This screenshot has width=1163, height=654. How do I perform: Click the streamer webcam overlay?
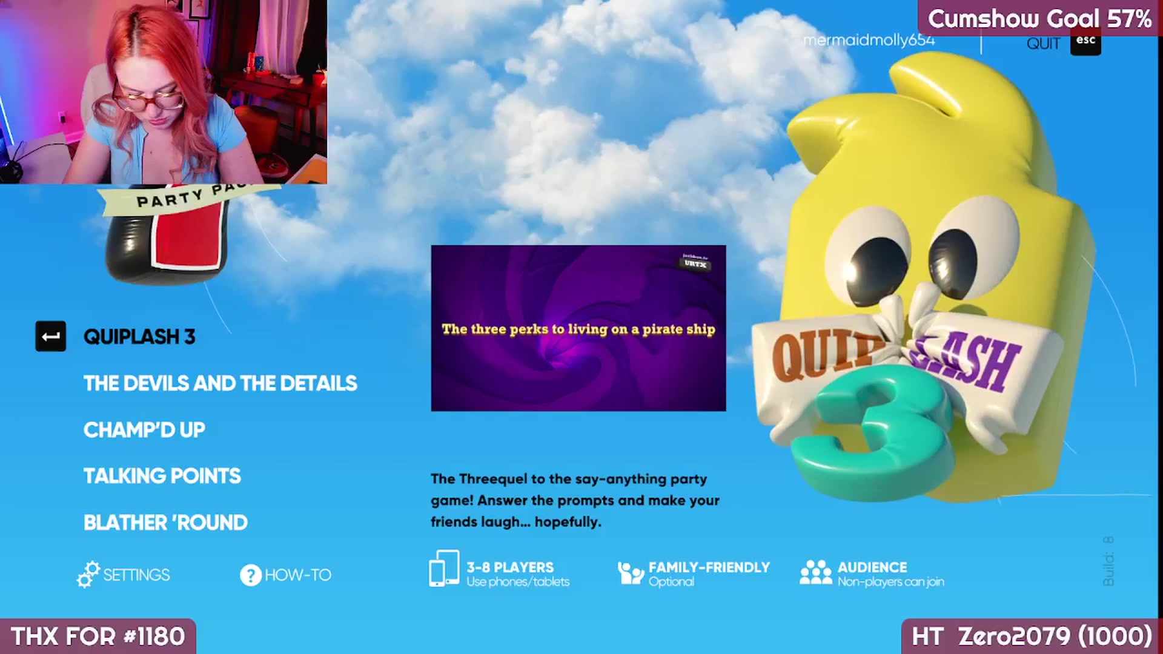(164, 92)
